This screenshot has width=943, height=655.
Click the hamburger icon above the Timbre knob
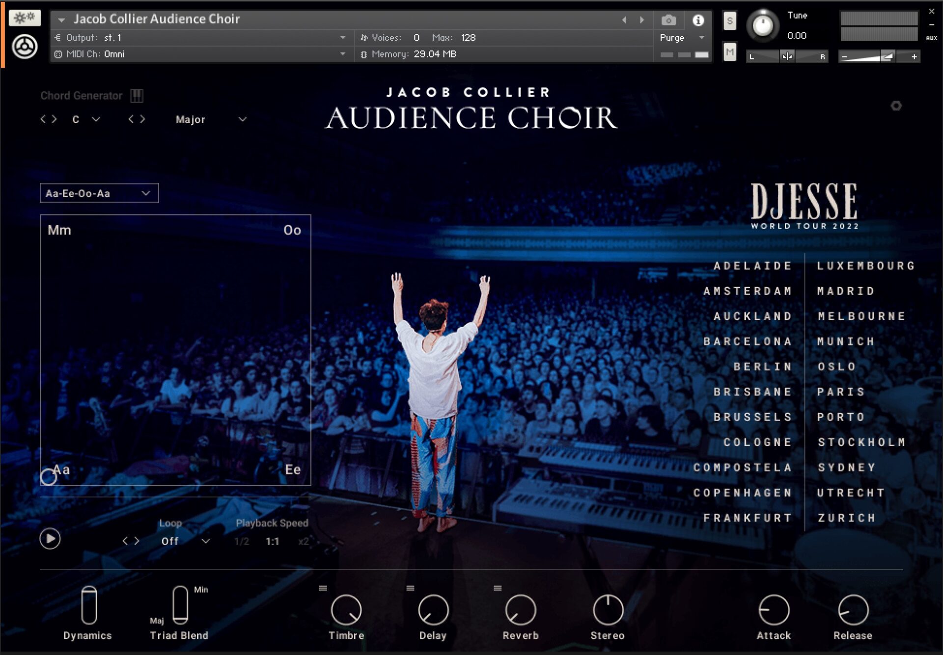point(323,587)
